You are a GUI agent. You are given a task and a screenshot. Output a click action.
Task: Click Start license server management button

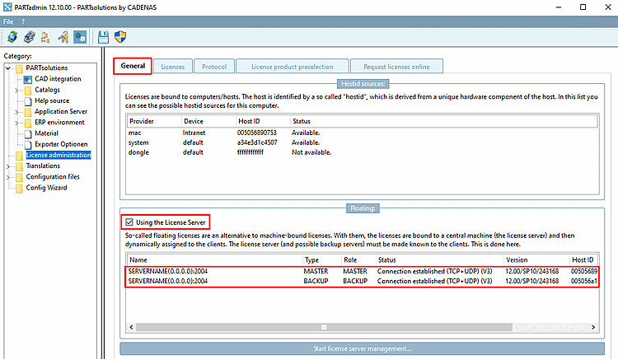pyautogui.click(x=362, y=348)
